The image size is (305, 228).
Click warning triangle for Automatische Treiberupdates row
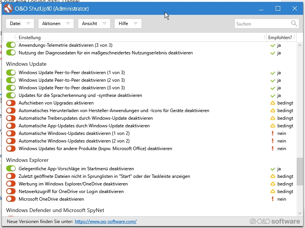(273, 118)
